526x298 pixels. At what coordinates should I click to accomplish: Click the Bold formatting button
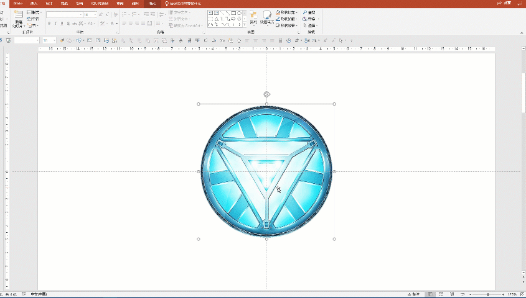pyautogui.click(x=49, y=24)
